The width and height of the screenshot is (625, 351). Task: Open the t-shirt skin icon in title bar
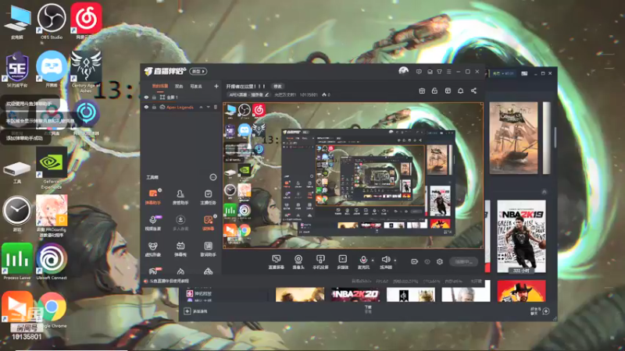(x=439, y=72)
